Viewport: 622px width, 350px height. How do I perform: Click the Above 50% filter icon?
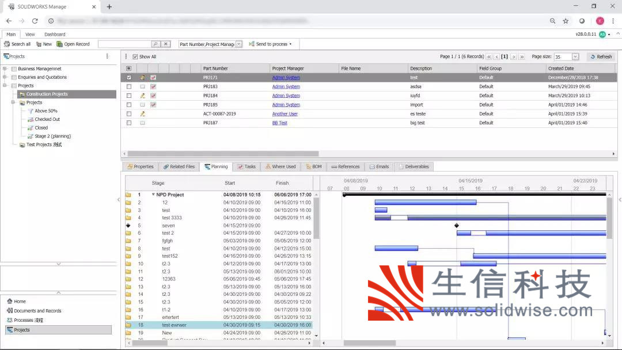[31, 111]
